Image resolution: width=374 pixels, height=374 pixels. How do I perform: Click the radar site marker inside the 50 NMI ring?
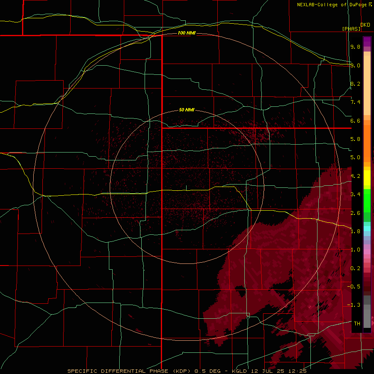click(x=187, y=188)
